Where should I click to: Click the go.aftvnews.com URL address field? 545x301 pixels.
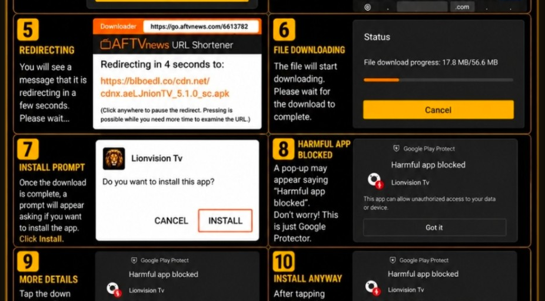tap(201, 26)
